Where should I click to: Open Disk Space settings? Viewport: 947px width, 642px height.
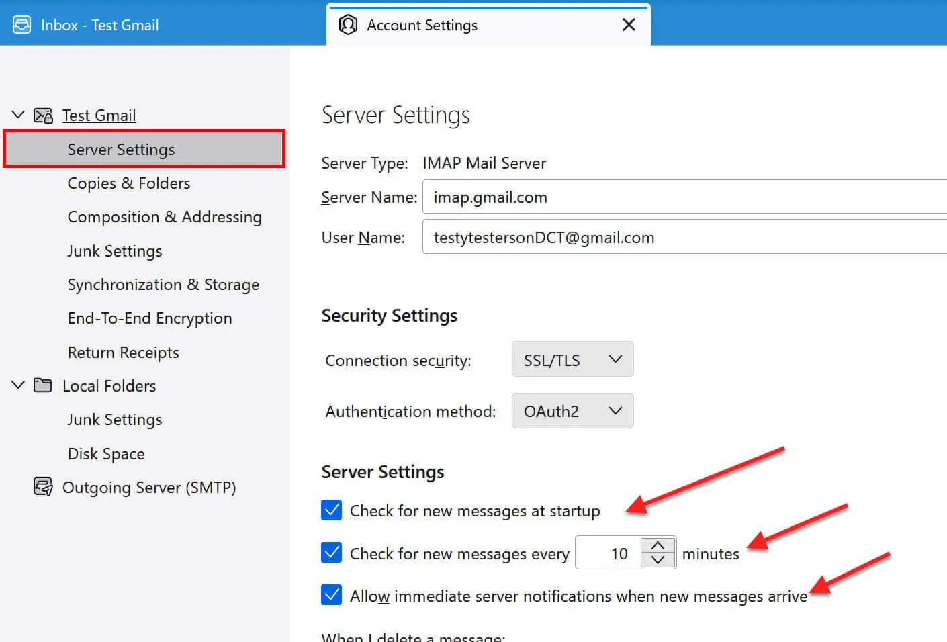pos(106,454)
